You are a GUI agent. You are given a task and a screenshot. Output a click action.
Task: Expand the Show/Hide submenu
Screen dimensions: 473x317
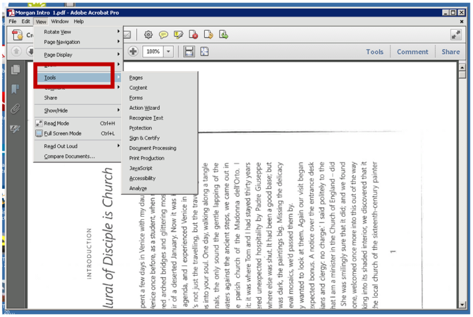coord(56,110)
